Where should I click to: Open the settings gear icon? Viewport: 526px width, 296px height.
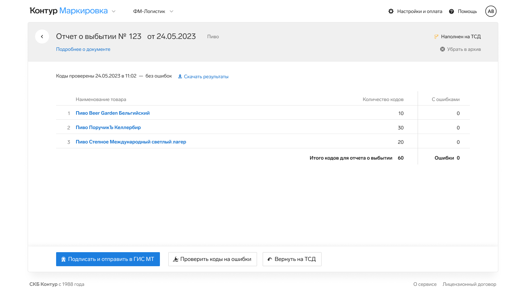pyautogui.click(x=391, y=11)
